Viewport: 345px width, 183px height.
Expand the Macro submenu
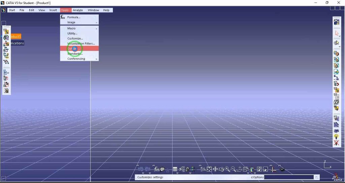point(79,28)
